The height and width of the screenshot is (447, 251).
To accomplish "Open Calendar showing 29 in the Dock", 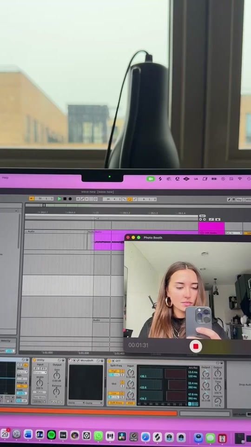I will pyautogui.click(x=5, y=433).
